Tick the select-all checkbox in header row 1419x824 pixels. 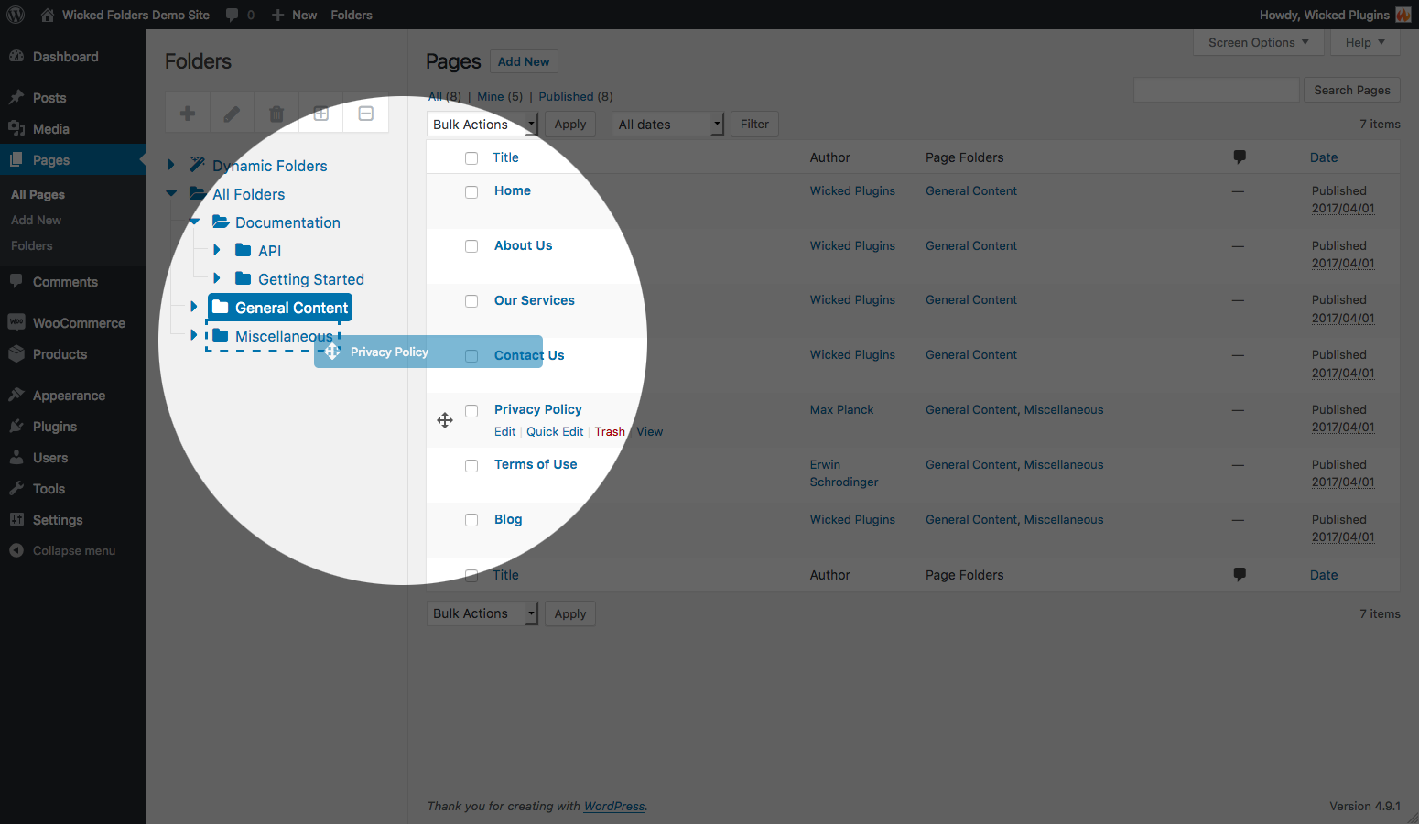tap(471, 157)
